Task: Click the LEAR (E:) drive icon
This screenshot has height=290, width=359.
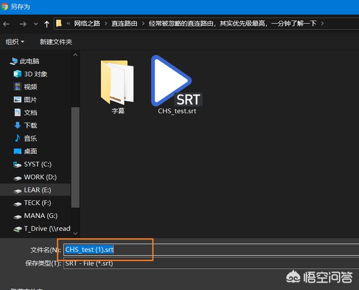Action: [17, 191]
